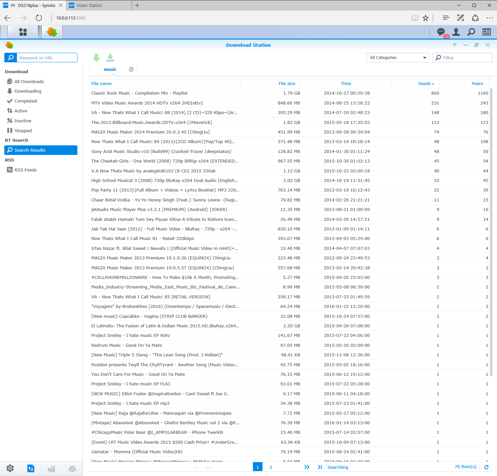Open the DSM main menu grid icon
Viewport: 497px width, 476px height.
pyautogui.click(x=23, y=32)
